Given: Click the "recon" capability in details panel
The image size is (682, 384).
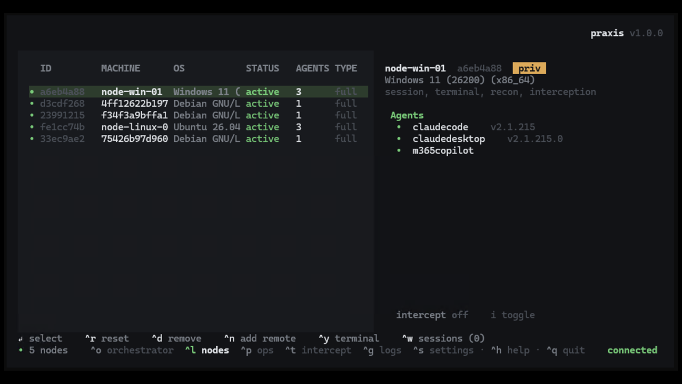Looking at the screenshot, I should (504, 92).
